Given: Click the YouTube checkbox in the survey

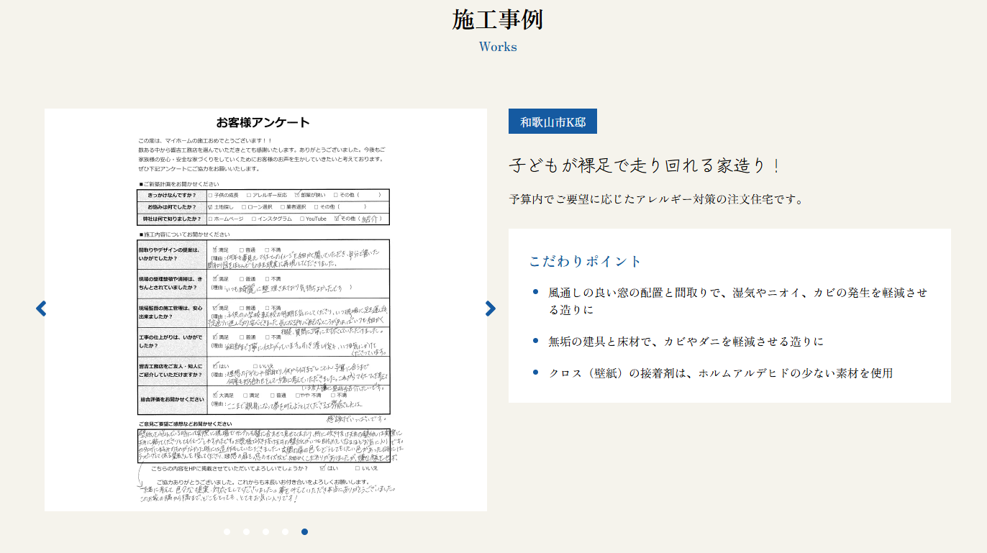Looking at the screenshot, I should point(300,219).
